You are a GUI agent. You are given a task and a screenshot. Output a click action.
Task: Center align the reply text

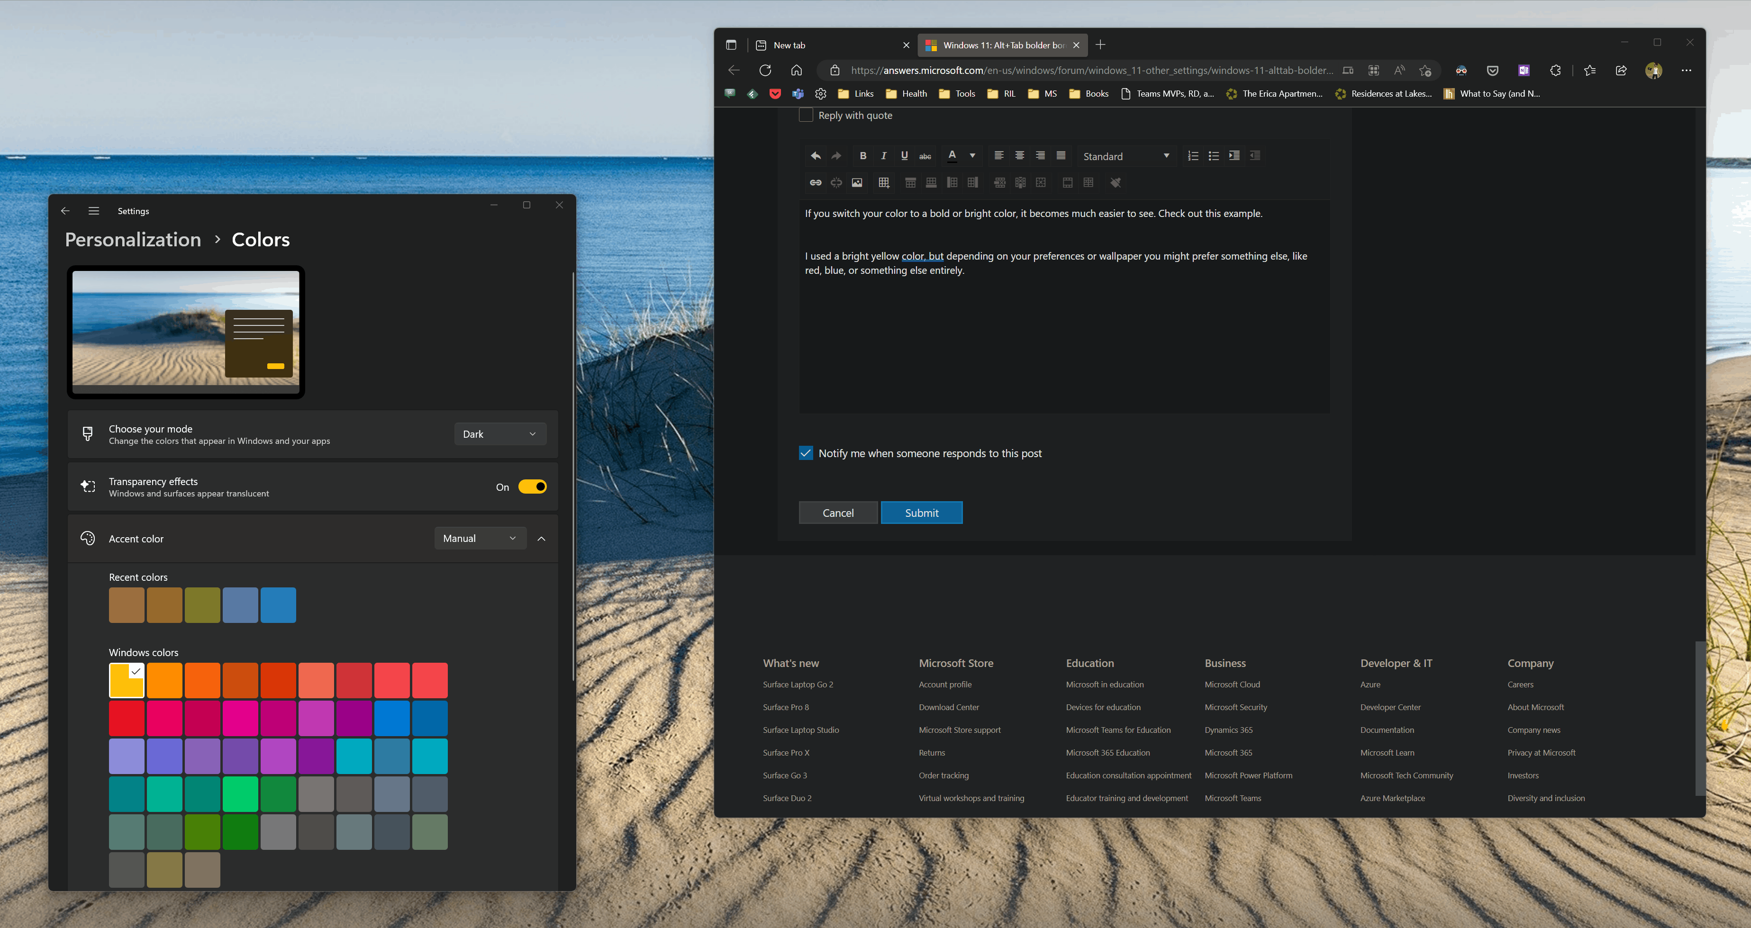pos(1020,155)
